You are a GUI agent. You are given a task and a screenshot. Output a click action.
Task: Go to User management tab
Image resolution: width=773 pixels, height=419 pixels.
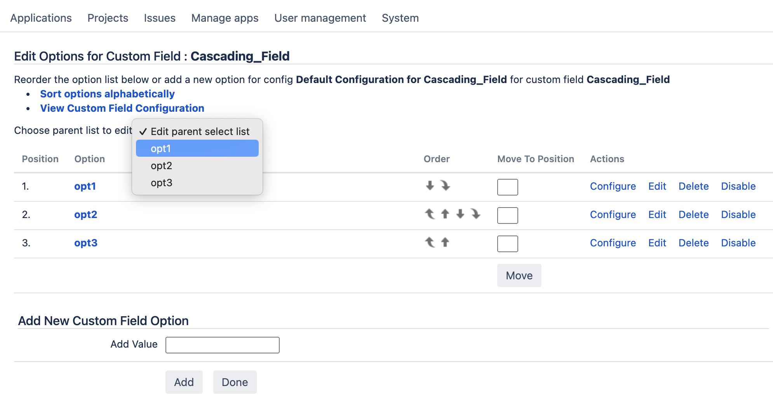[320, 18]
